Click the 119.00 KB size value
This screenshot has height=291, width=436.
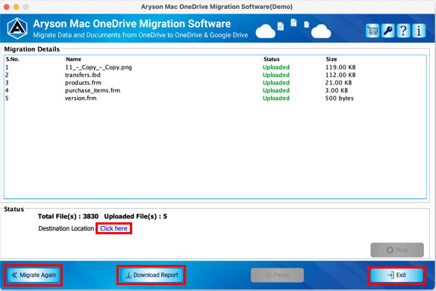340,67
